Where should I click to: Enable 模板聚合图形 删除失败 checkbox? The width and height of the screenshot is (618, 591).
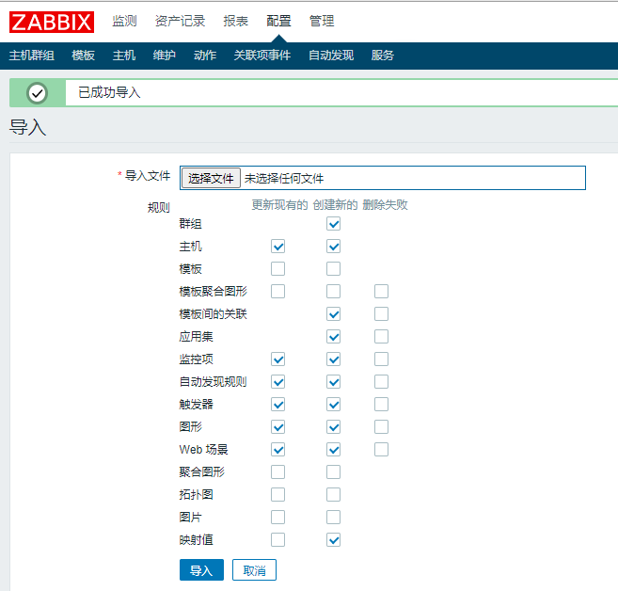pos(381,292)
